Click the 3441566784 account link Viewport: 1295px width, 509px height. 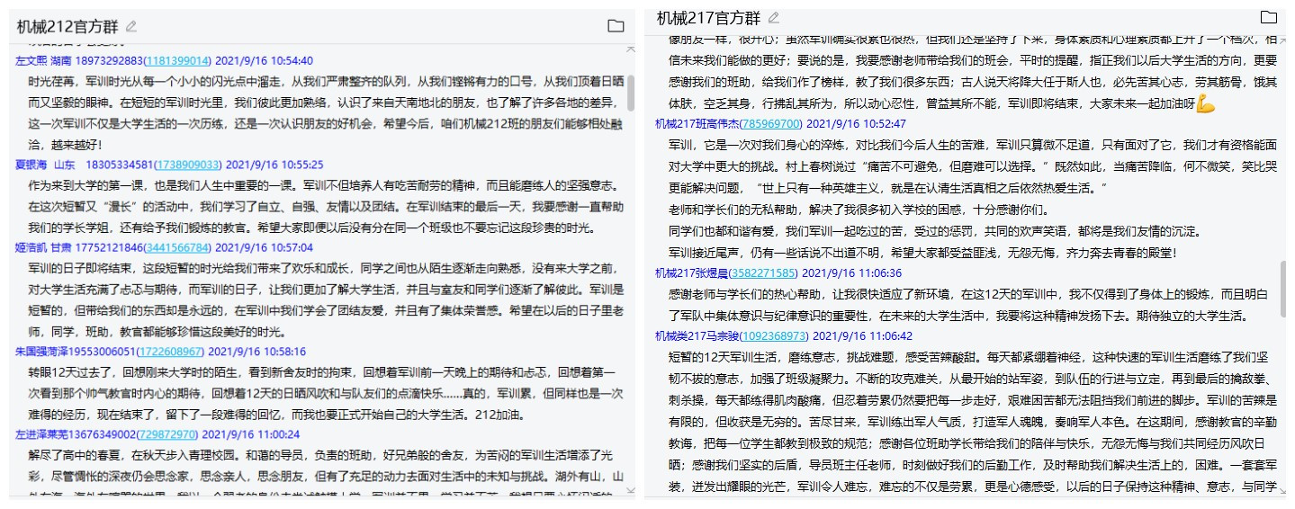(x=177, y=246)
